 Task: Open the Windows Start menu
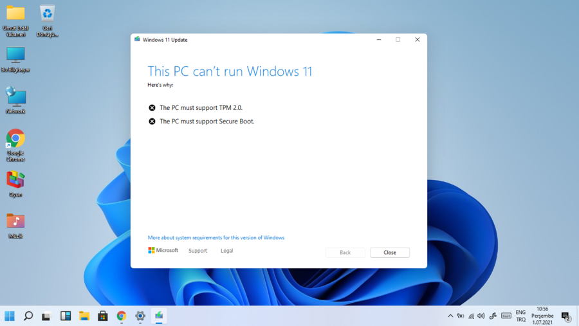(x=10, y=316)
